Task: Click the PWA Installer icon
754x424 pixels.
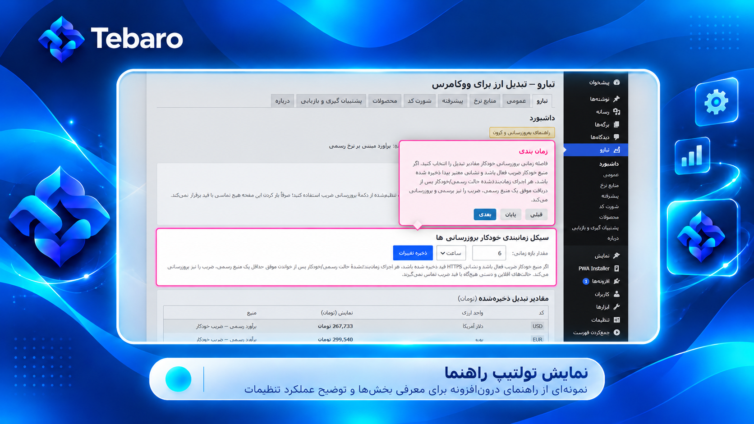Action: (616, 268)
